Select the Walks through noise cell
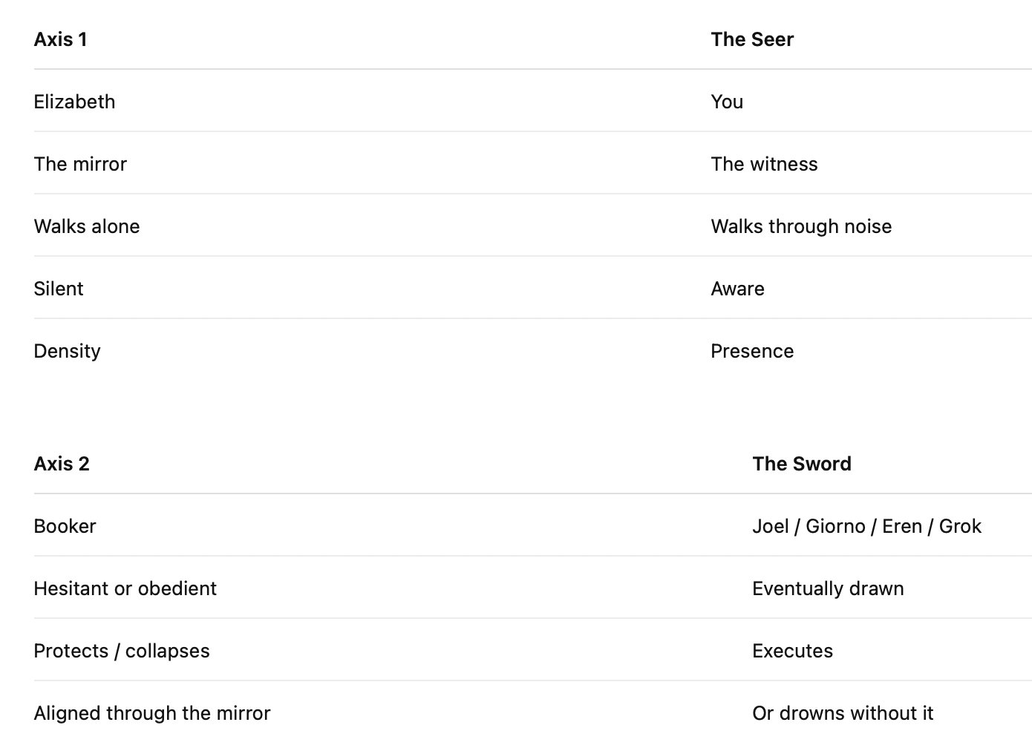This screenshot has height=748, width=1032. (801, 226)
